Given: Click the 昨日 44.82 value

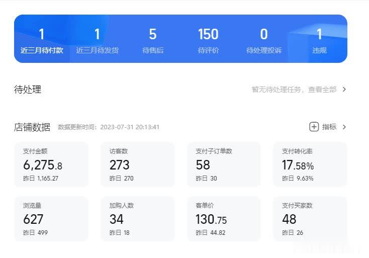Looking at the screenshot, I should click(211, 233).
